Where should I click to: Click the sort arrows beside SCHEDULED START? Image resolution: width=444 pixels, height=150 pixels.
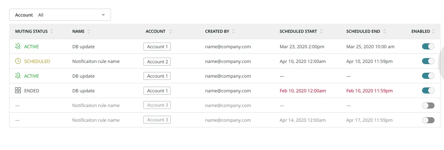pos(321,32)
